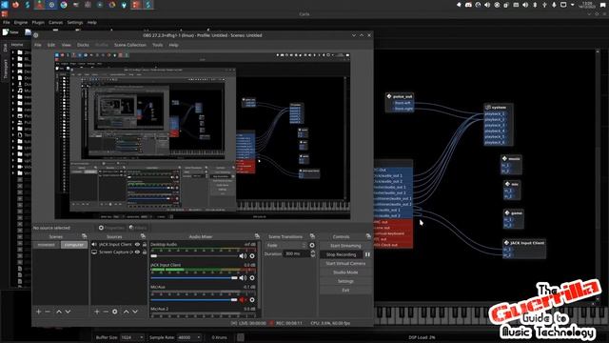609x343 pixels.
Task: Pop out the Sources dock icon
Action: 143,236
